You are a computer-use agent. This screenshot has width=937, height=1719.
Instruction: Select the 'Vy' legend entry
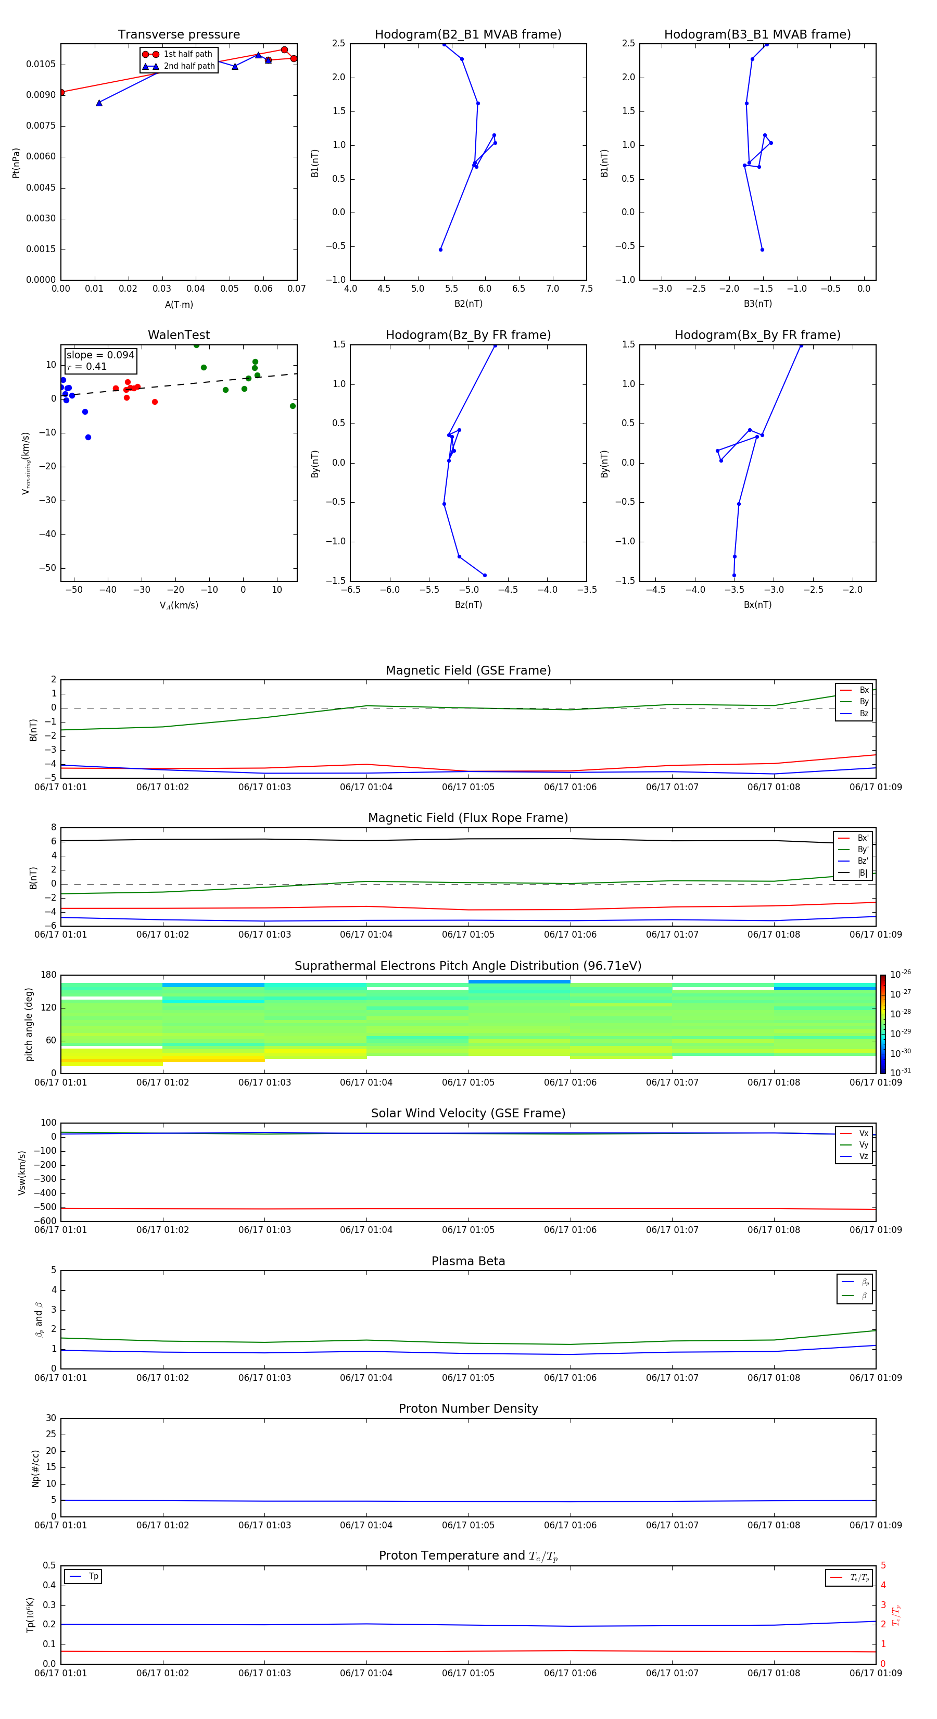click(x=855, y=1144)
